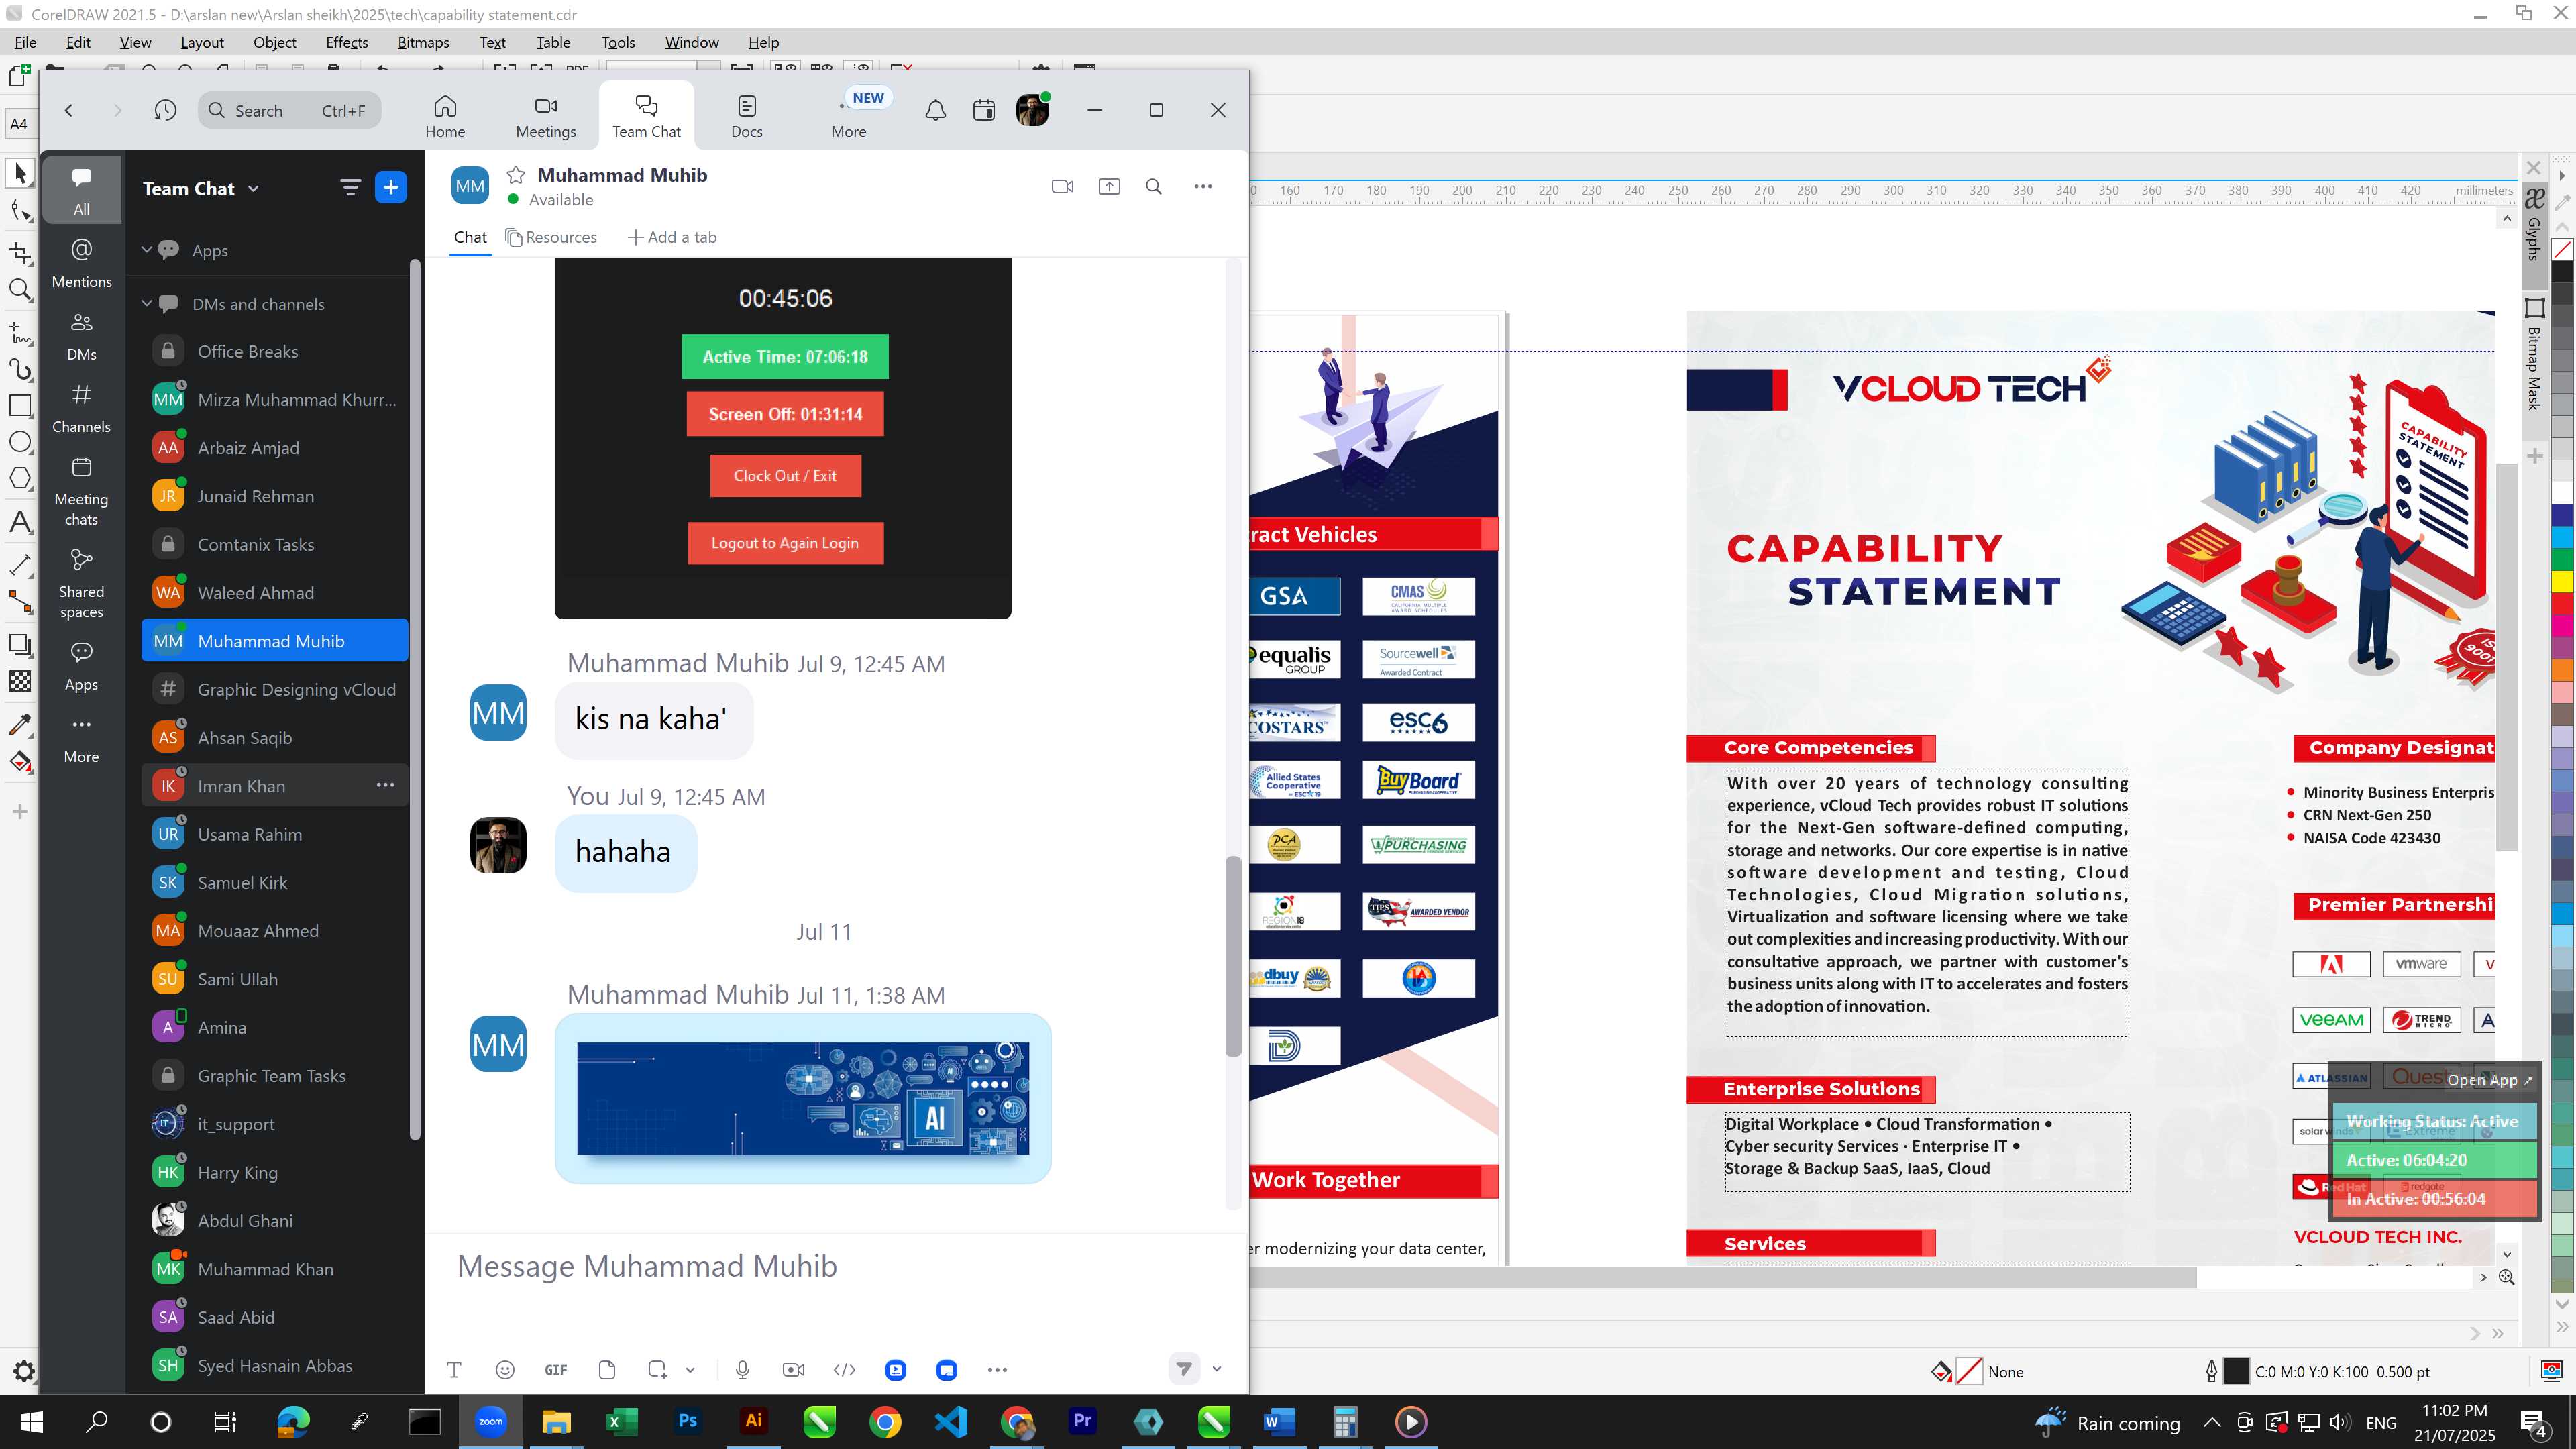Open GIF picker in composer
Screen dimensions: 2576x1449
point(556,1370)
